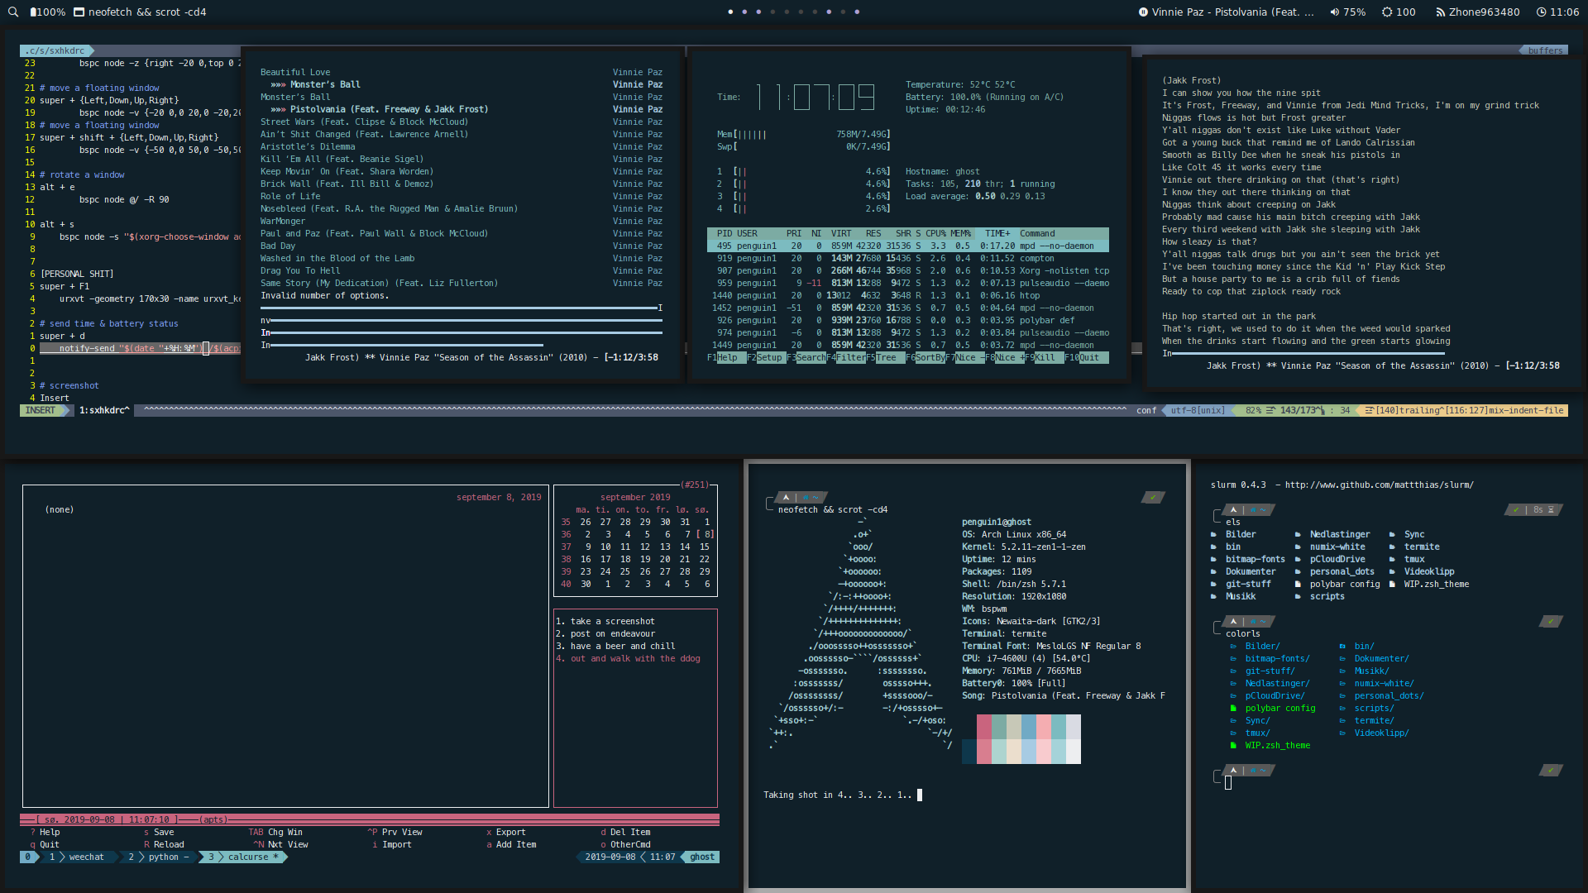
Task: Select the compton process row in htop
Action: coord(907,259)
